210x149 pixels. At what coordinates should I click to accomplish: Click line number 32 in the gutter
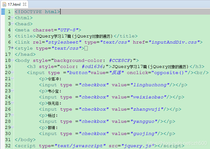click(8, 146)
